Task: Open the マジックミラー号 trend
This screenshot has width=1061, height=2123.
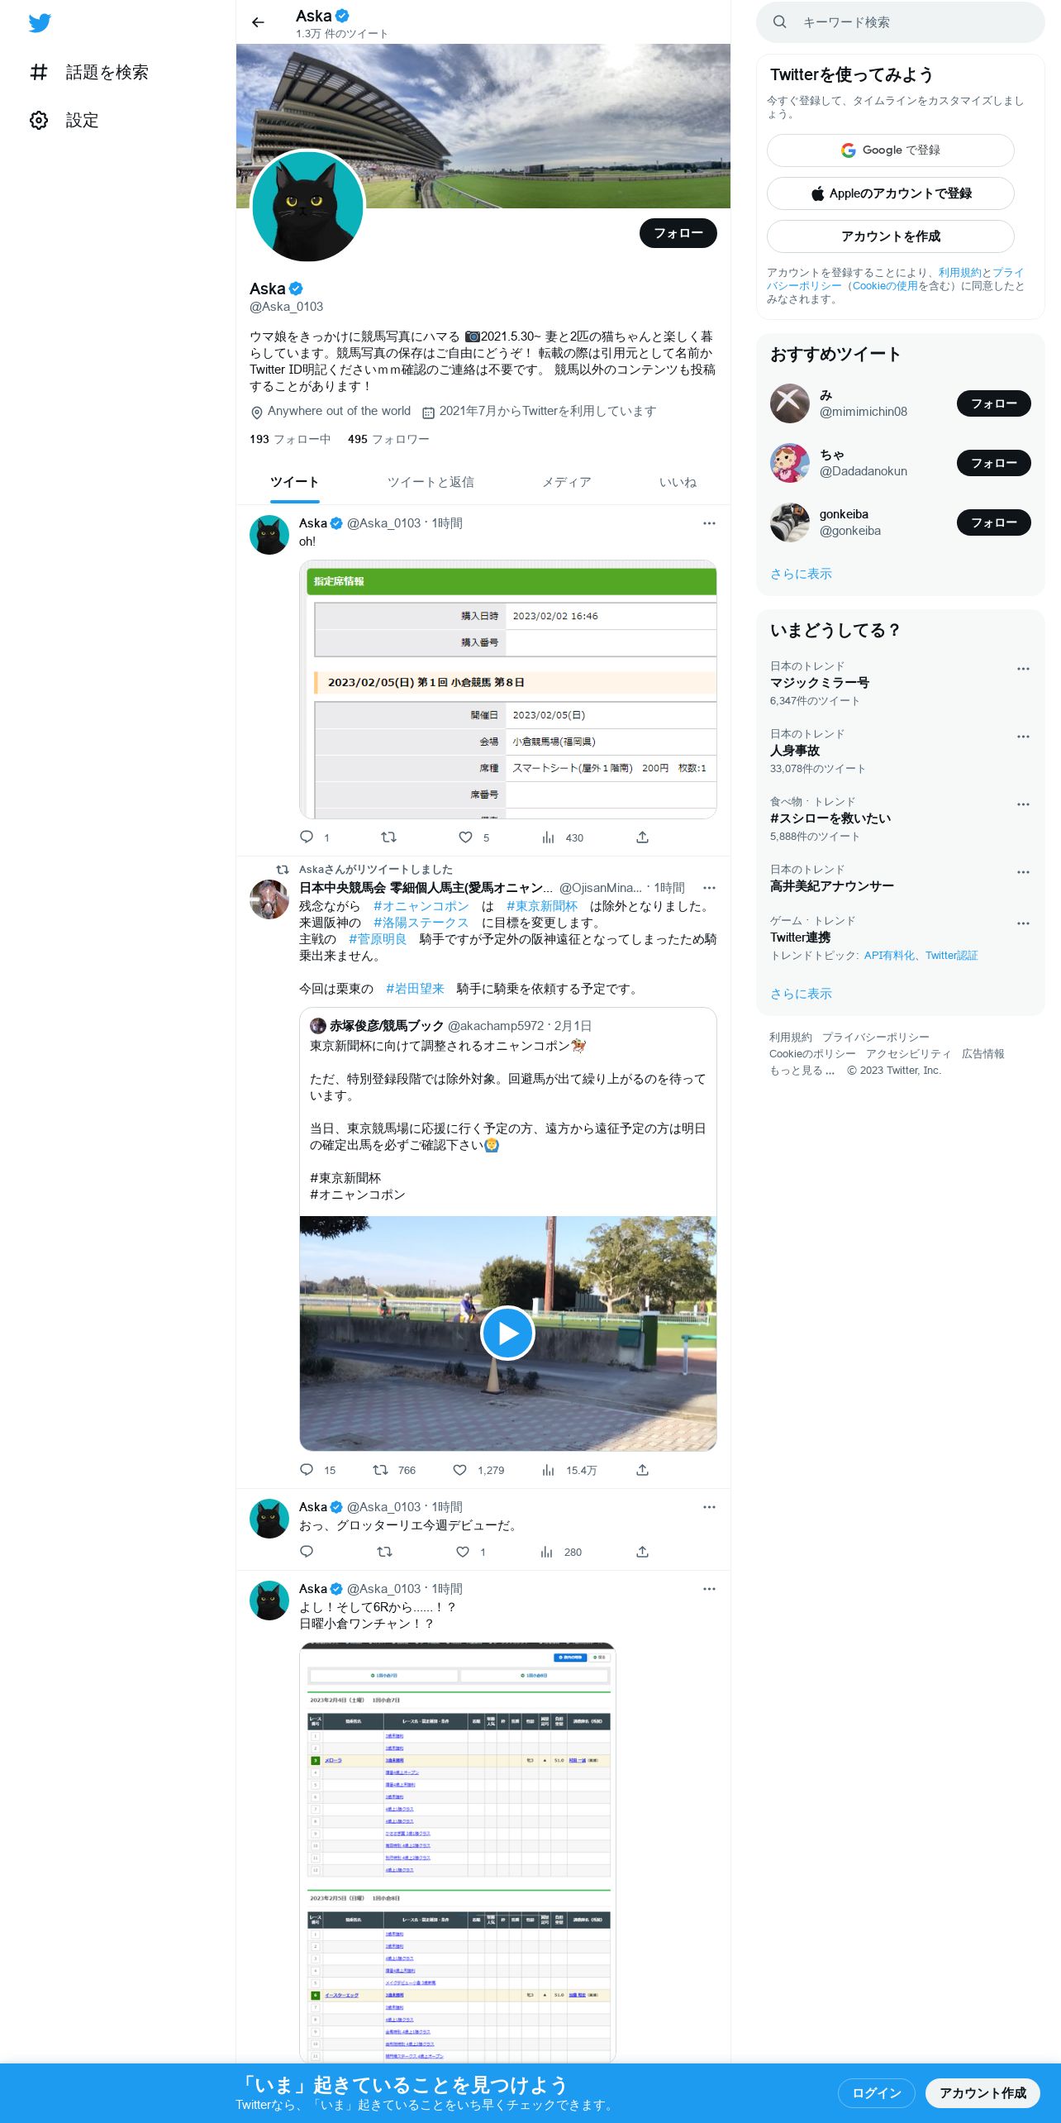Action: (x=819, y=683)
